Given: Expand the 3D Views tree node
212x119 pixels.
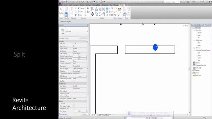Looking at the screenshot, I should tap(194, 48).
